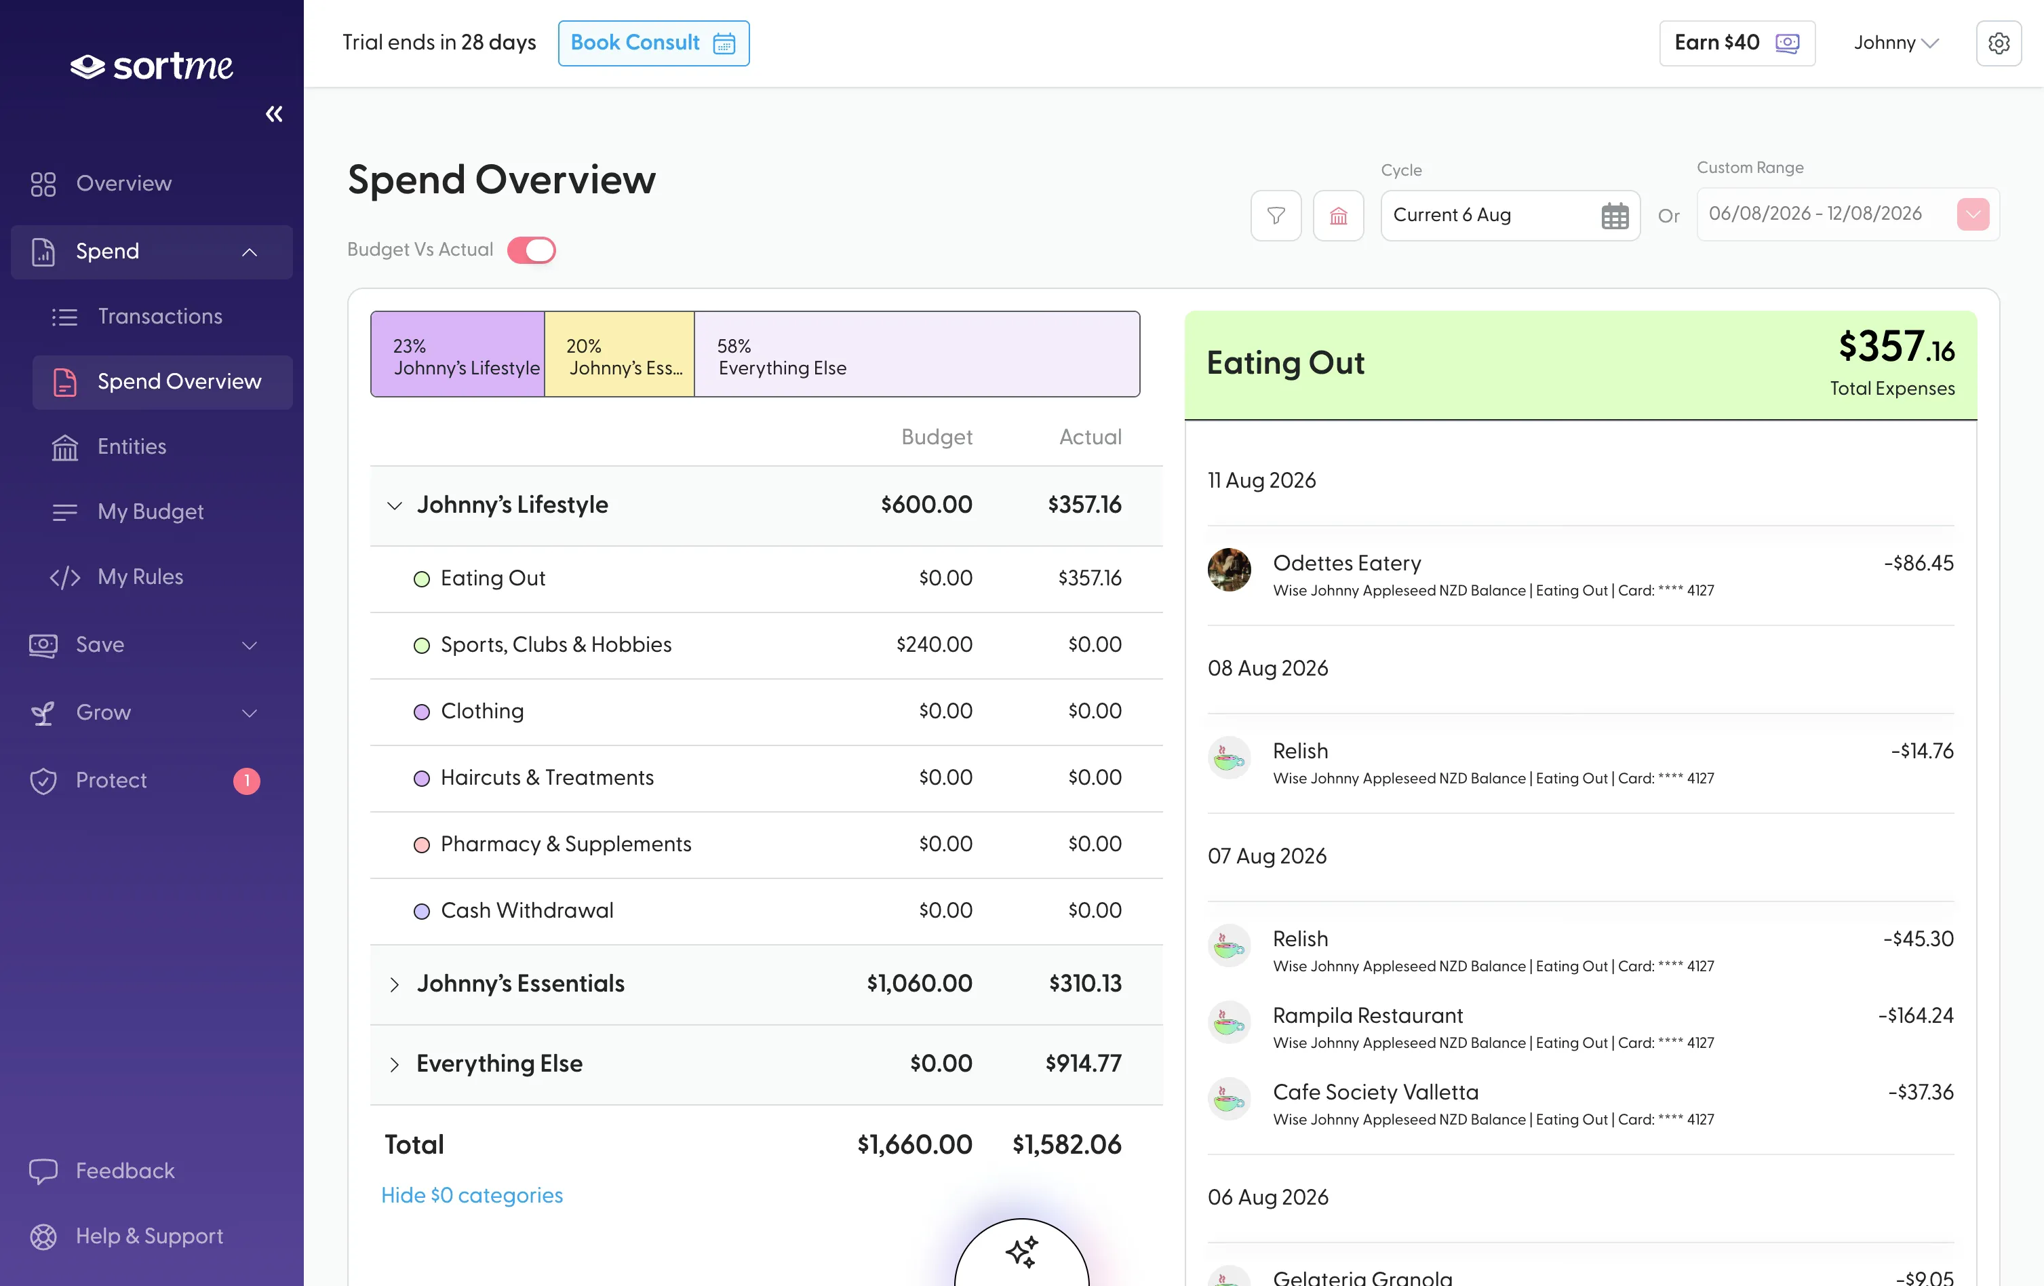This screenshot has height=1286, width=2044.
Task: Click the Grow plant icon
Action: click(43, 713)
